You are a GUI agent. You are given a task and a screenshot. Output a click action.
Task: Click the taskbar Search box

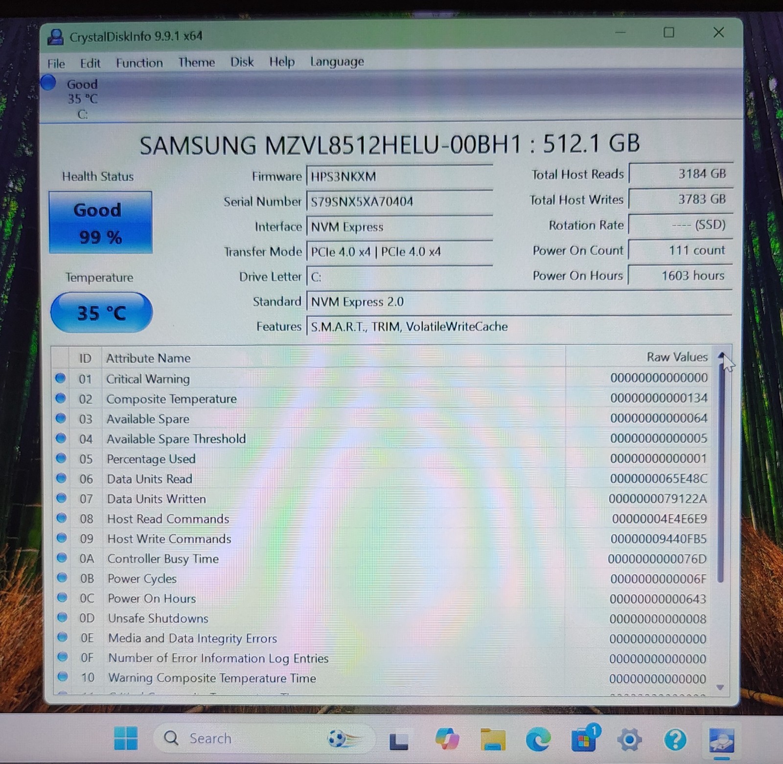click(x=264, y=738)
